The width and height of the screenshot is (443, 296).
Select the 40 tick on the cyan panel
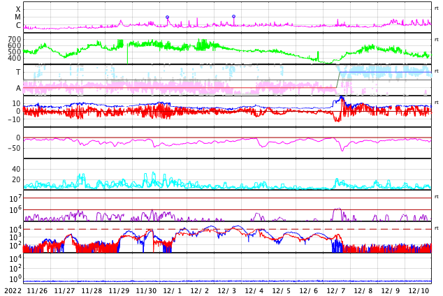[x=16, y=169]
